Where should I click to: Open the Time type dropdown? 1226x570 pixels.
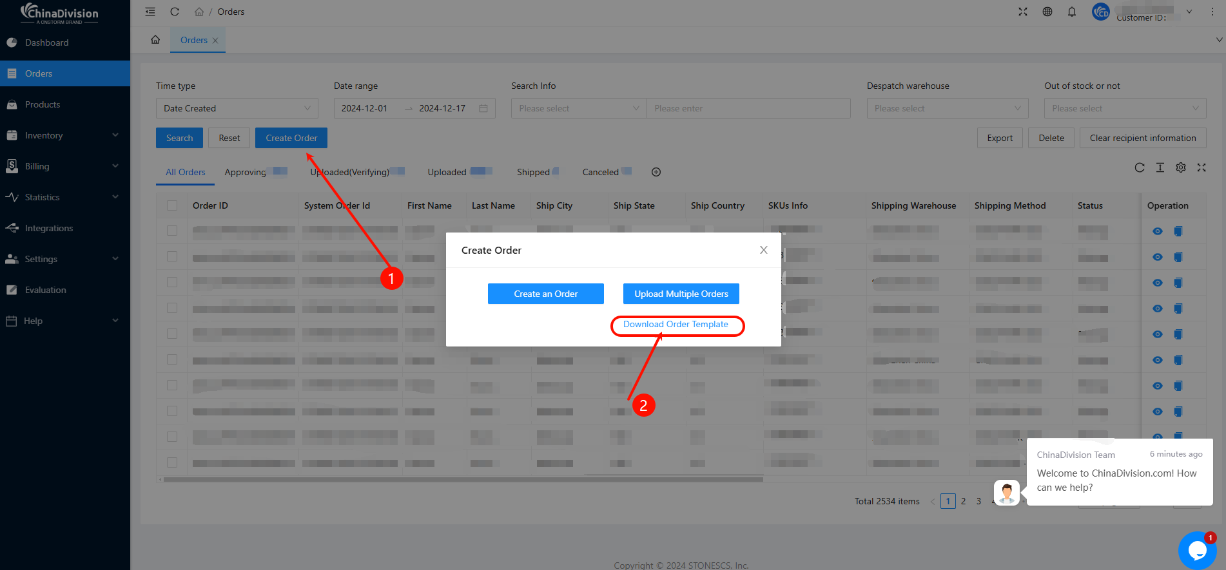[x=237, y=108]
